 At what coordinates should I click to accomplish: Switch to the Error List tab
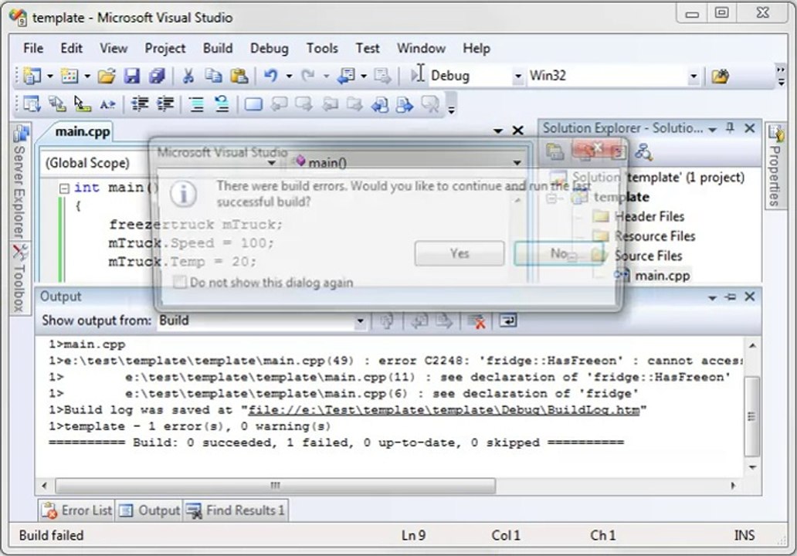tap(77, 510)
